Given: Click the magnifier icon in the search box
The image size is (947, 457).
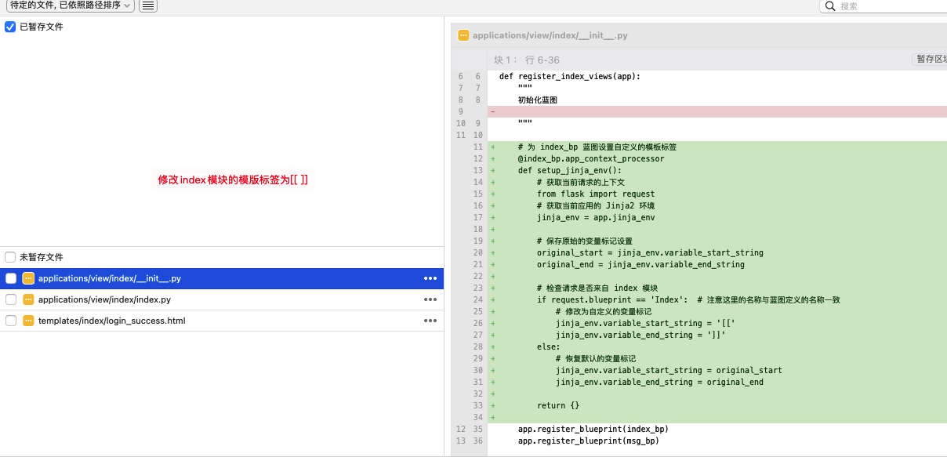Looking at the screenshot, I should coord(830,6).
